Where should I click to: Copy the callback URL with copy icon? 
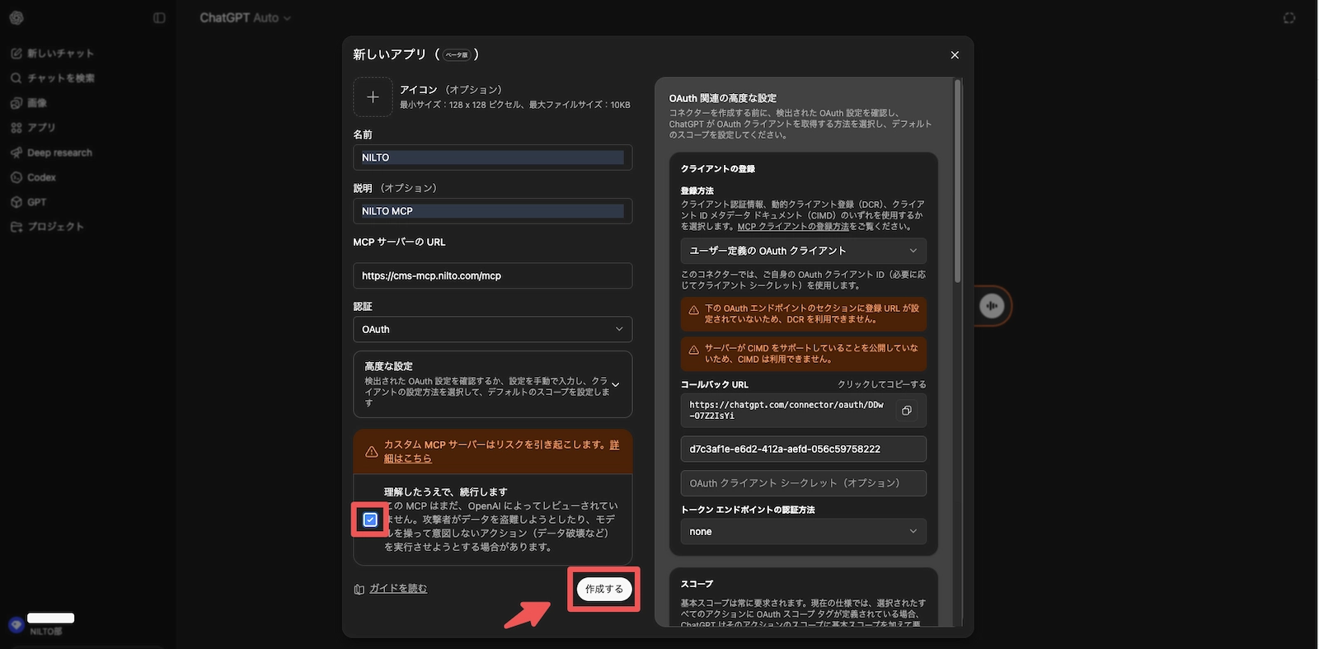[x=906, y=411]
